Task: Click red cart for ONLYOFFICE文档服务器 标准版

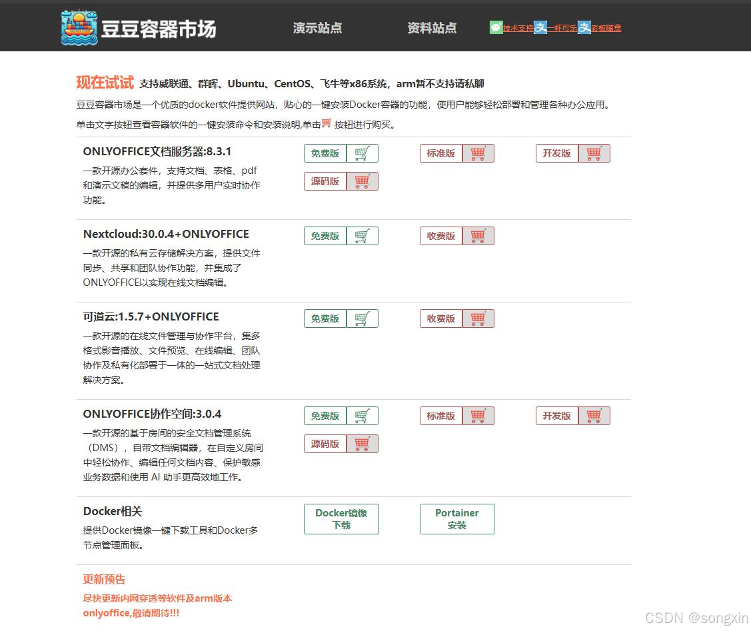Action: [478, 153]
